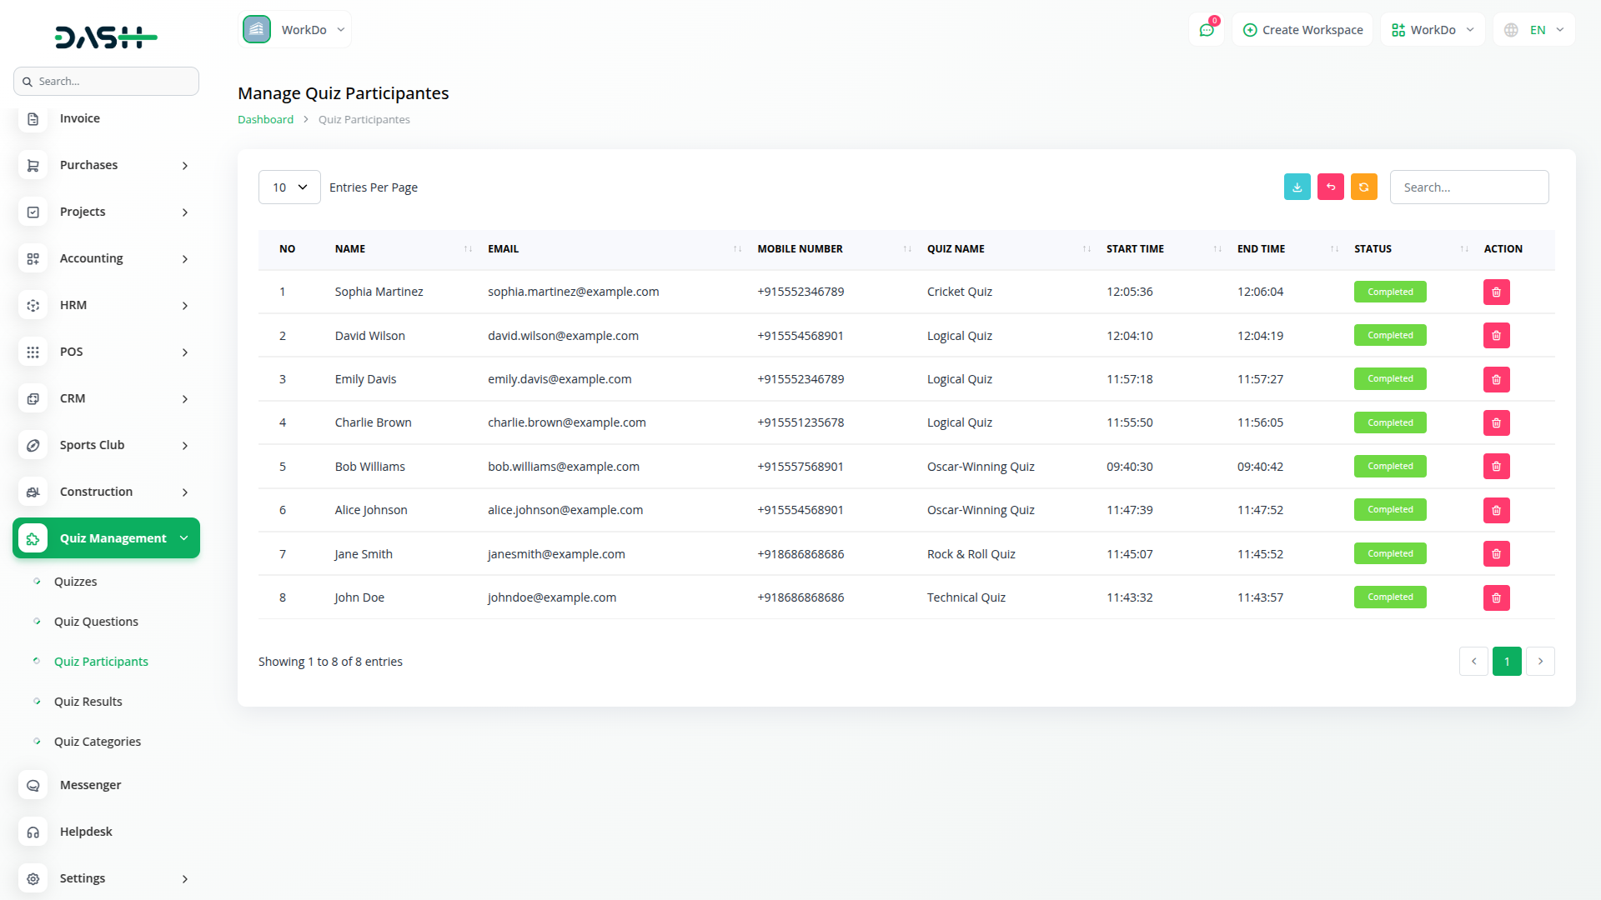The width and height of the screenshot is (1601, 900).
Task: Delete John Doe participant entry
Action: 1496,597
